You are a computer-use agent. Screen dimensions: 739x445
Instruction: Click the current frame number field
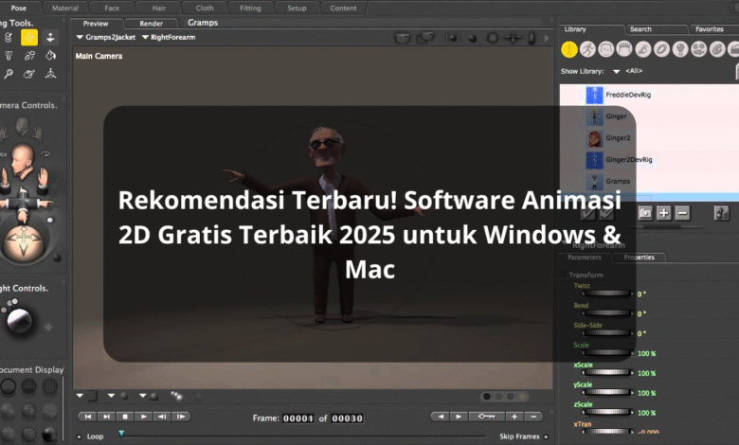[x=297, y=418]
